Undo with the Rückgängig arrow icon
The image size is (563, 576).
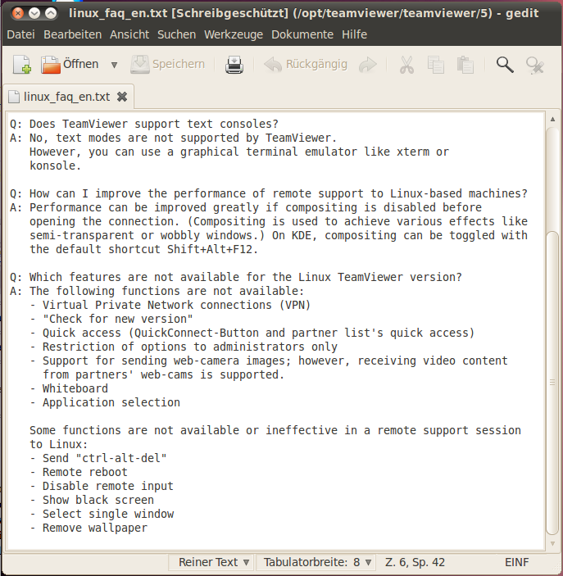pyautogui.click(x=305, y=65)
